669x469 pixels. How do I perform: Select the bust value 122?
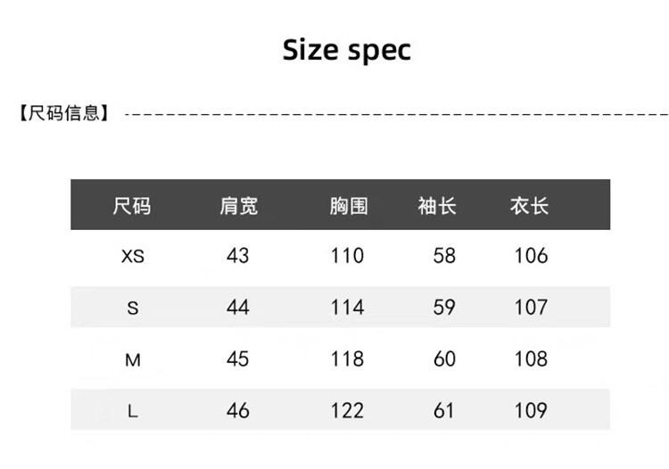click(348, 411)
